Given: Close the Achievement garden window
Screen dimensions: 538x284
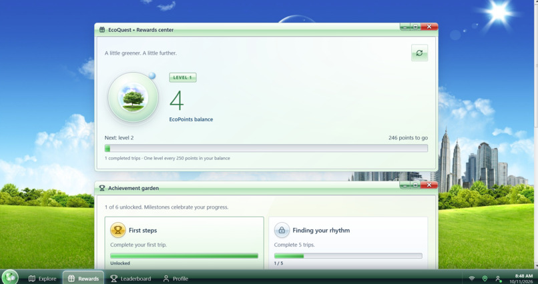Looking at the screenshot, I should [x=429, y=185].
